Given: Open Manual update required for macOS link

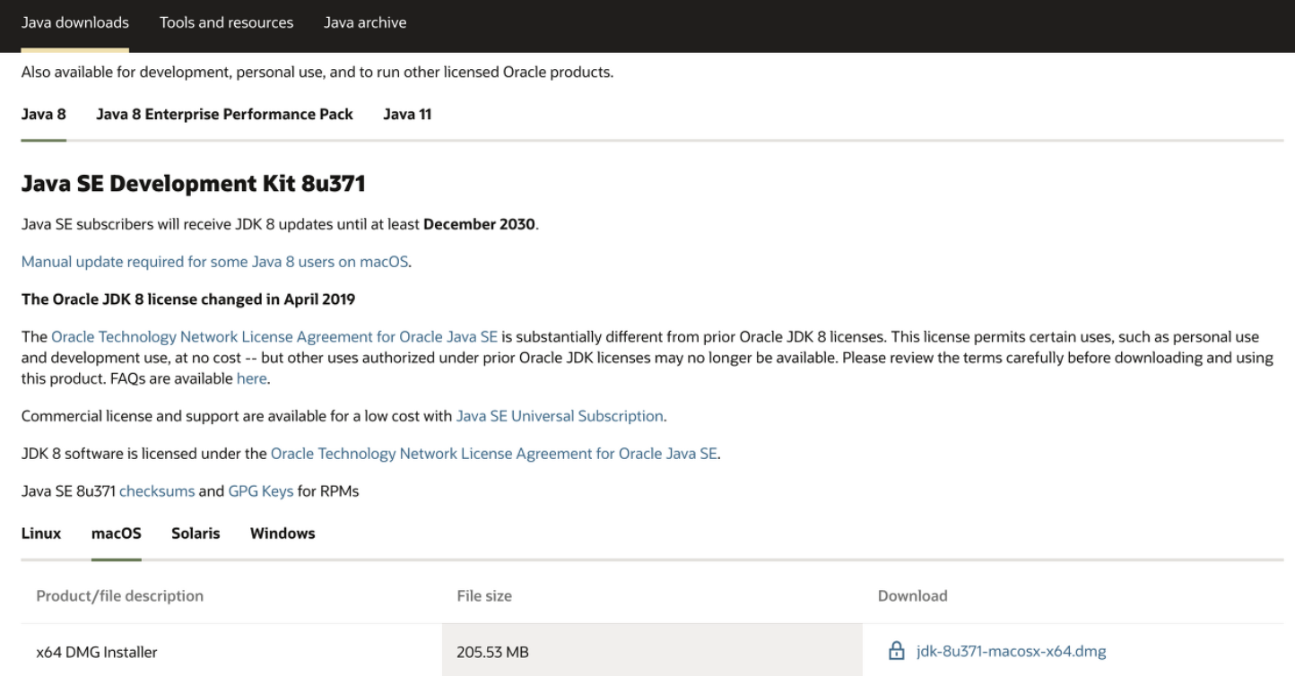Looking at the screenshot, I should (x=215, y=262).
